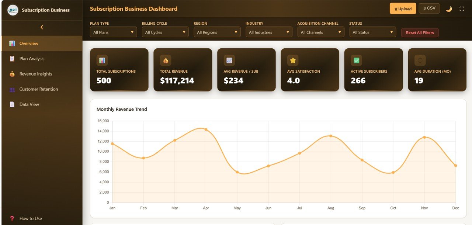Select the Data View document icon

(12, 104)
